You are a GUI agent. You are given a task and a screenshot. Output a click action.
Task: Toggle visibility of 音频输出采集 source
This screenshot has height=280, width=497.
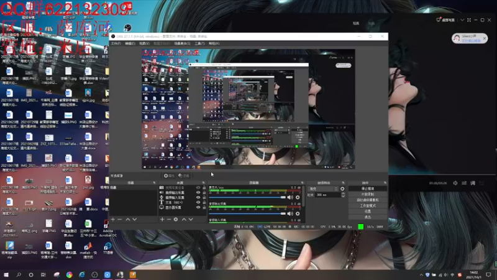pyautogui.click(x=198, y=192)
